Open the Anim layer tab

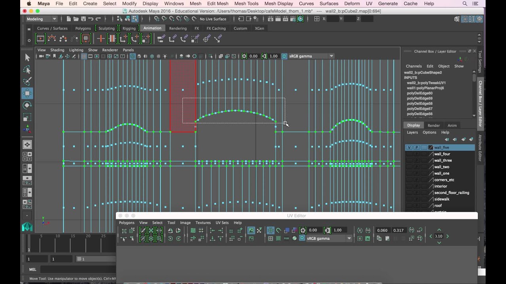pos(452,125)
